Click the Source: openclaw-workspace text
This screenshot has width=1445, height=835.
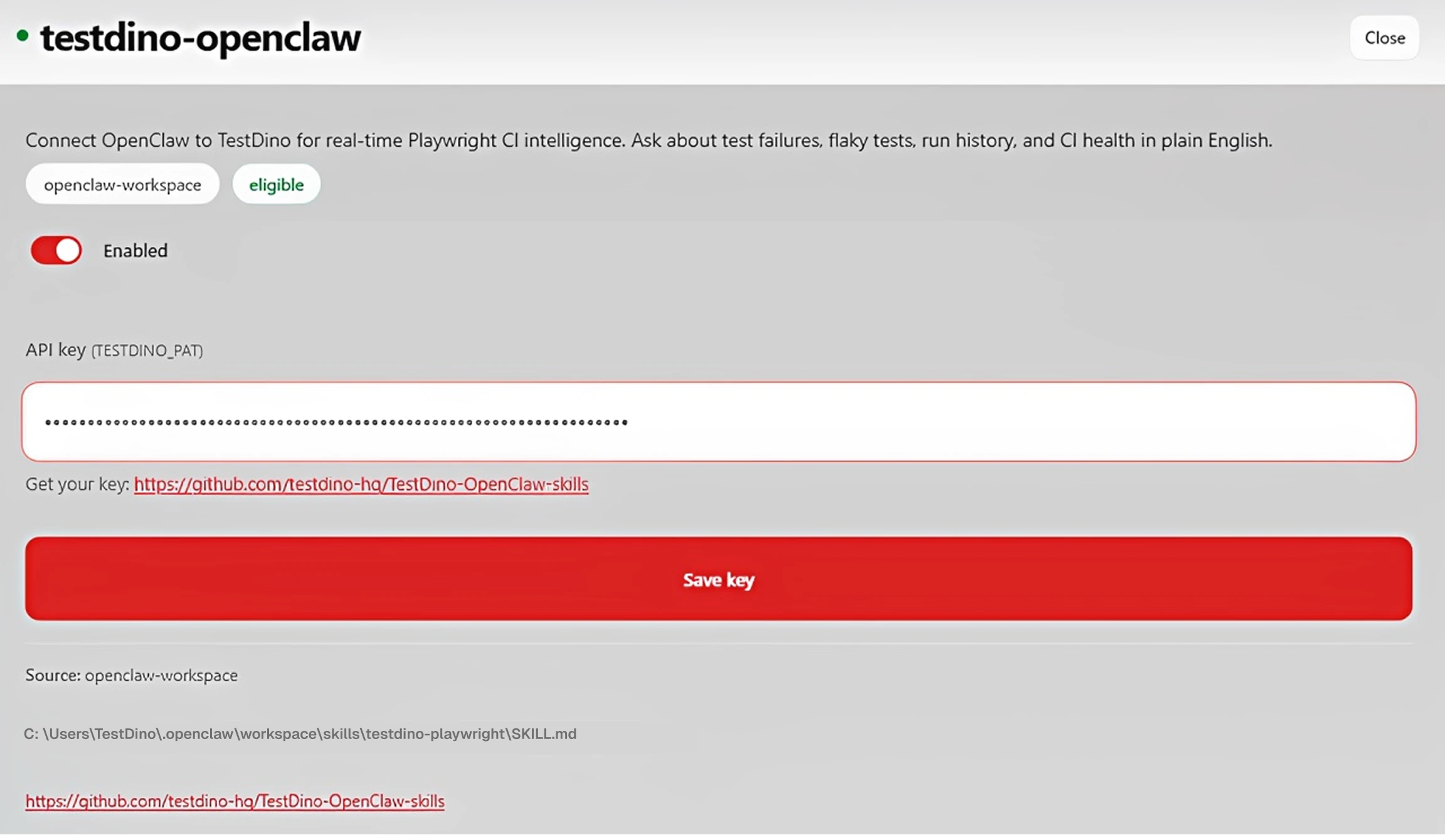132,675
